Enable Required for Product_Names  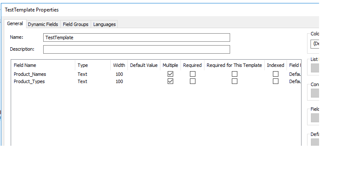(x=192, y=74)
